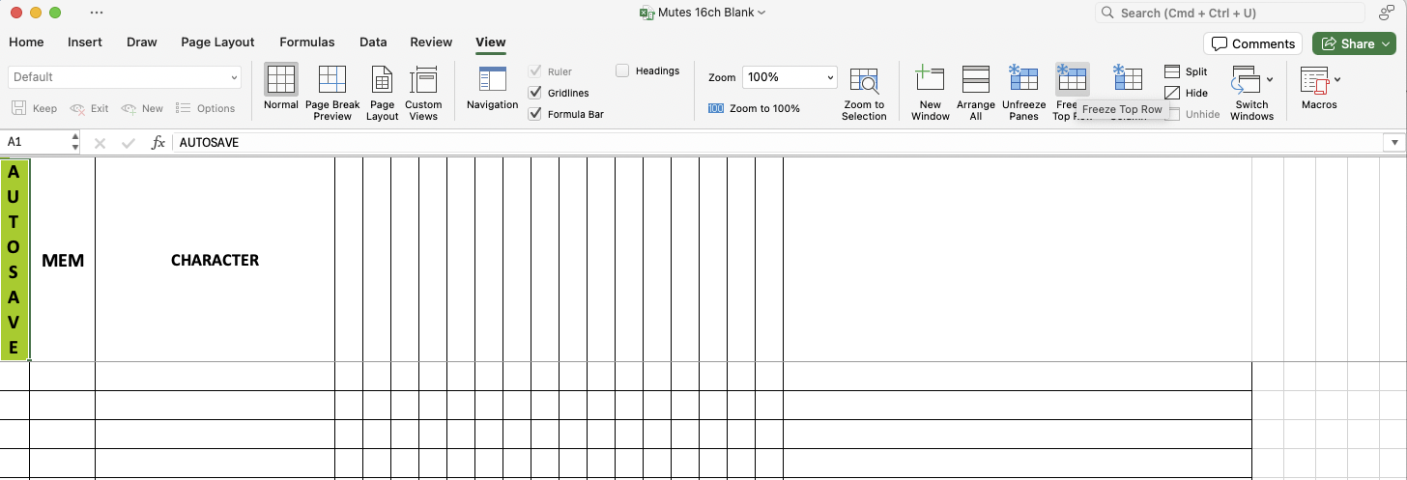Open the Draw tab
The height and width of the screenshot is (480, 1407).
142,42
